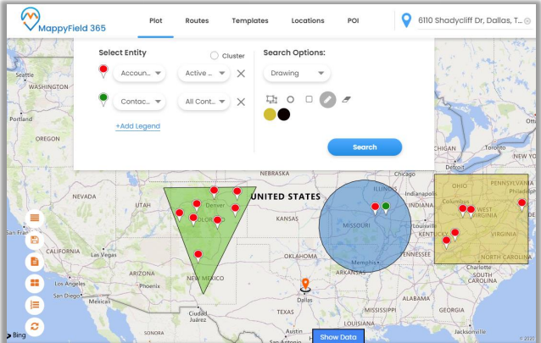Activate the freehand pencil tool
541x343 pixels.
tap(327, 99)
